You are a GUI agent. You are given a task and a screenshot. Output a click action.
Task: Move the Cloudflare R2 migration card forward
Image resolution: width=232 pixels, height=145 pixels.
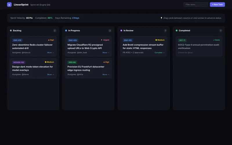pos(106,53)
